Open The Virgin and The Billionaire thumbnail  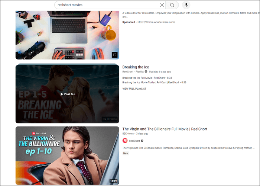(67, 156)
